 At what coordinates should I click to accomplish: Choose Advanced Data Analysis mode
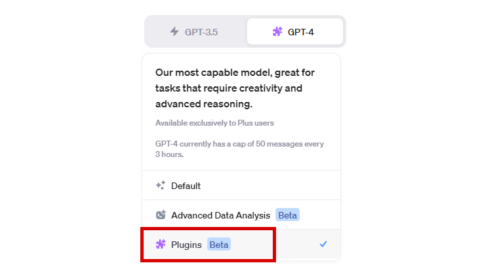tap(241, 215)
